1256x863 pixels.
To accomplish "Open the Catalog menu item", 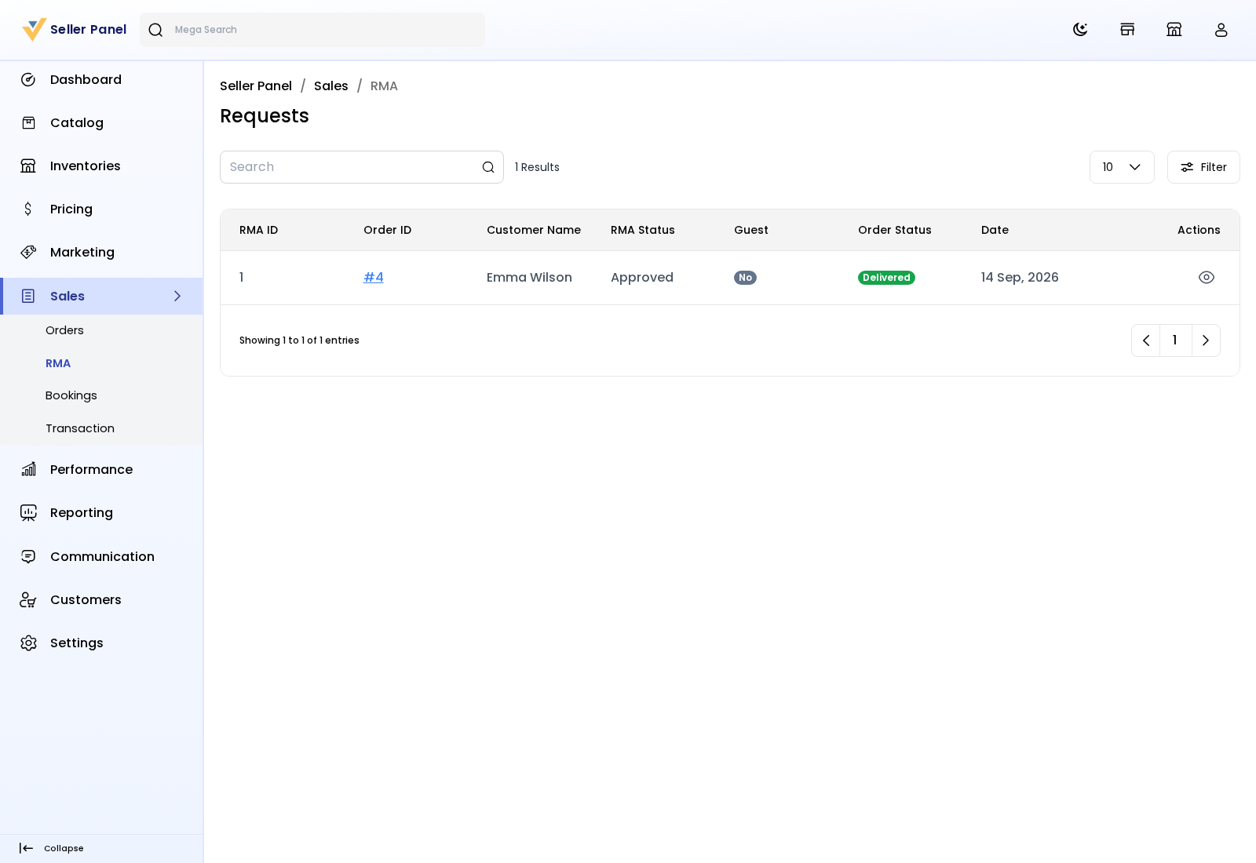I will [101, 123].
